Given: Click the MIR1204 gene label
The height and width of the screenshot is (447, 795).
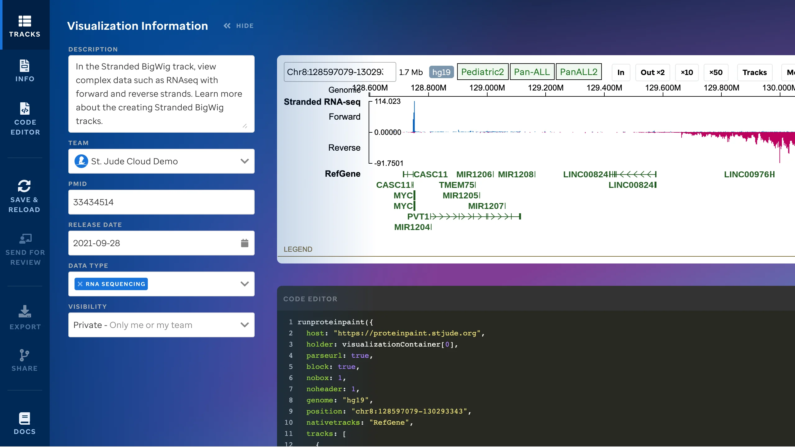Looking at the screenshot, I should pos(412,227).
